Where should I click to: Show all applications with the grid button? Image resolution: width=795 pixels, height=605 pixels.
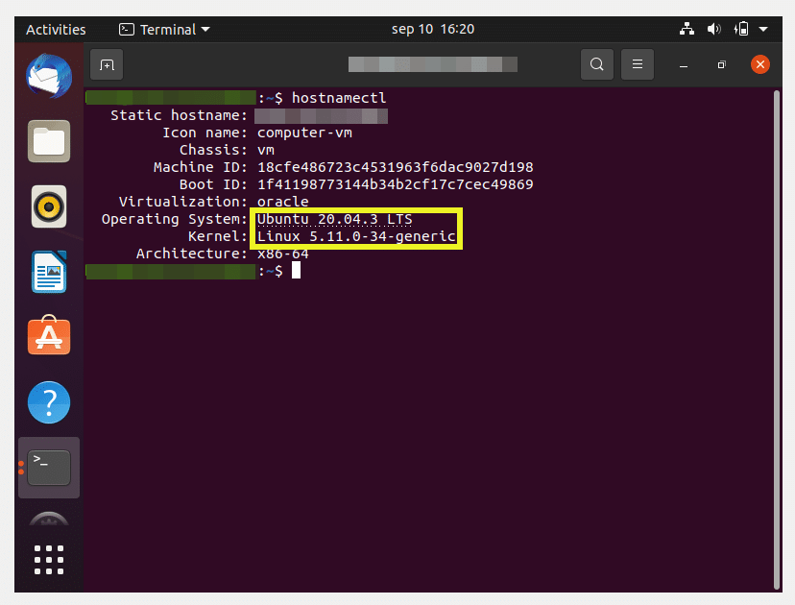pyautogui.click(x=48, y=559)
